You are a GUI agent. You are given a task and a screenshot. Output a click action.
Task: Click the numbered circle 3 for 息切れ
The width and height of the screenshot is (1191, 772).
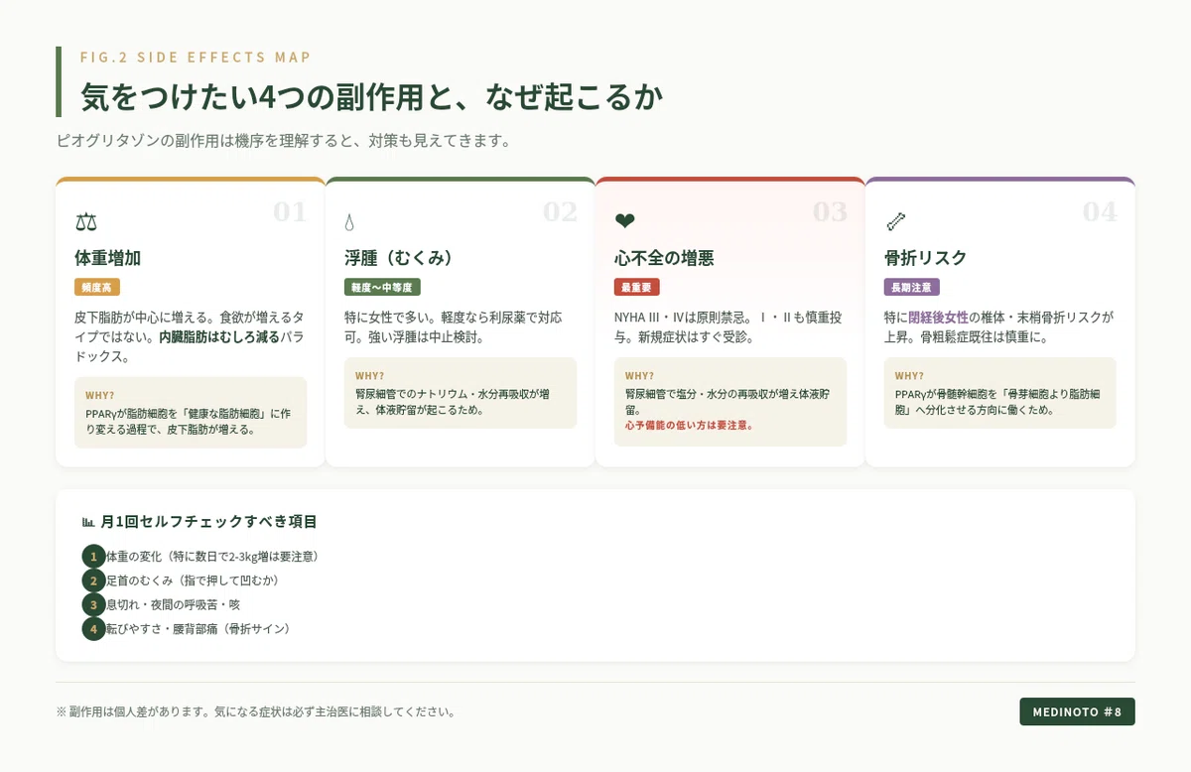click(93, 604)
